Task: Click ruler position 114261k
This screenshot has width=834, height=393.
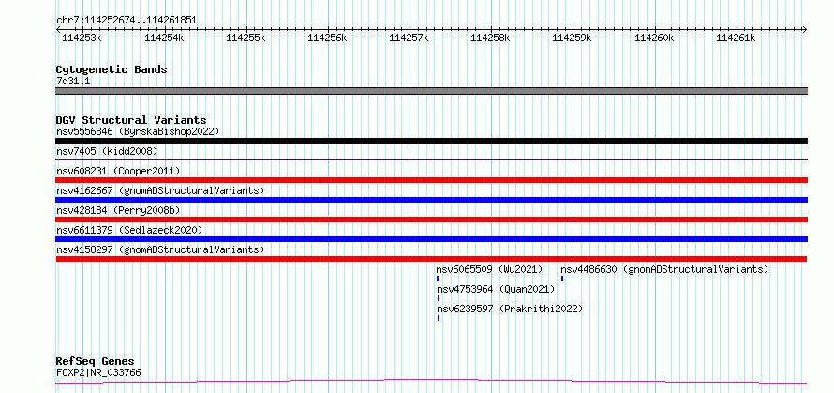Action: coord(736,38)
